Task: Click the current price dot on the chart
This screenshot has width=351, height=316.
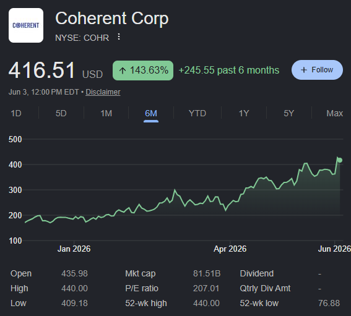Action: [x=340, y=160]
